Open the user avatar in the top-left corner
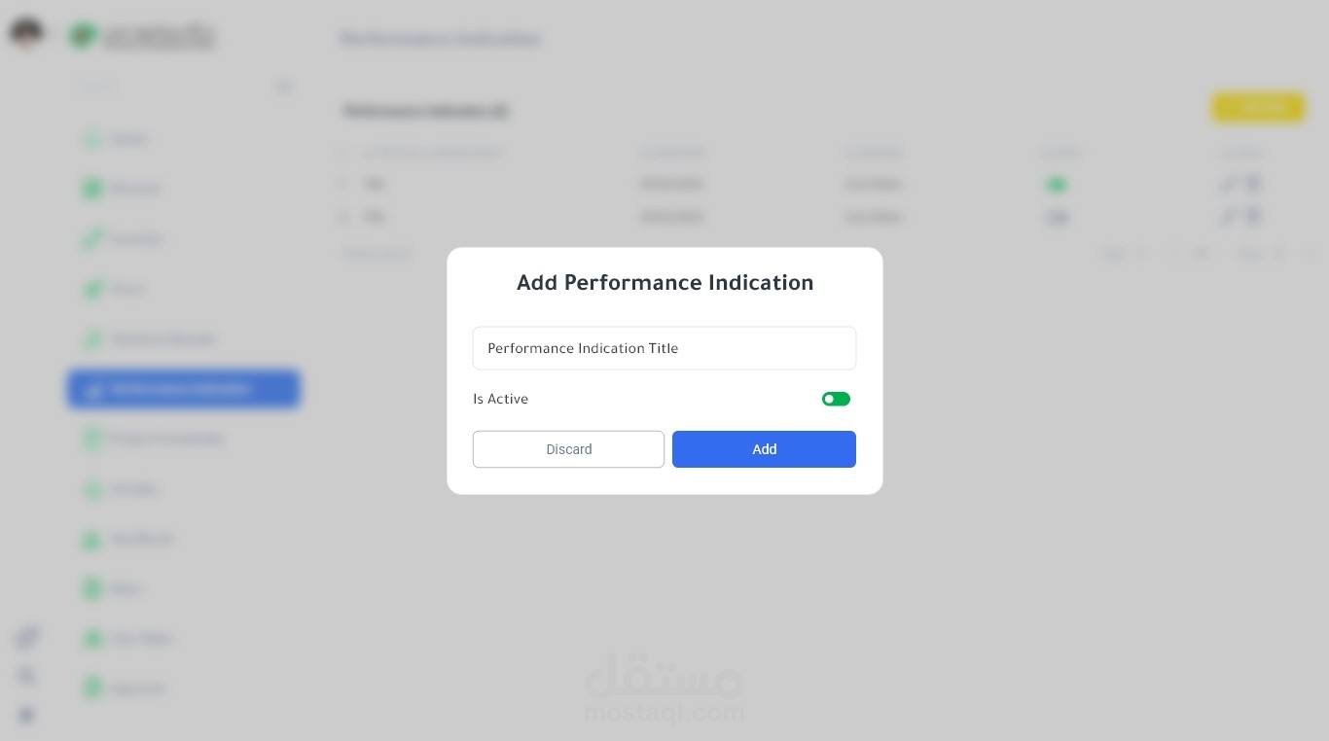 [x=26, y=34]
